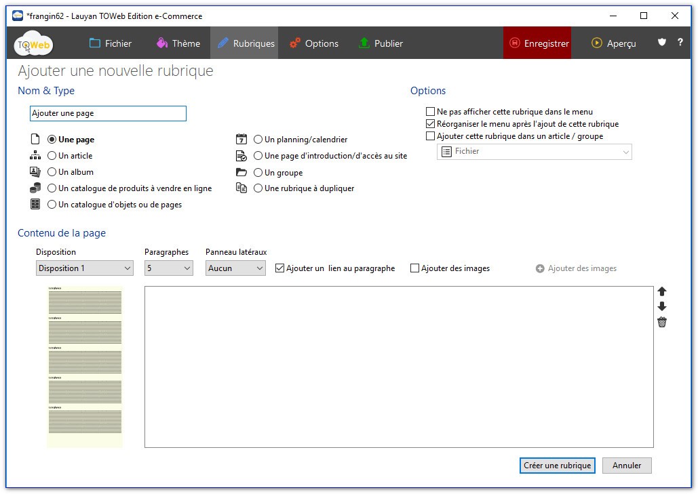698x494 pixels.
Task: Check the 'Ajouter des images' checkbox
Action: click(414, 268)
